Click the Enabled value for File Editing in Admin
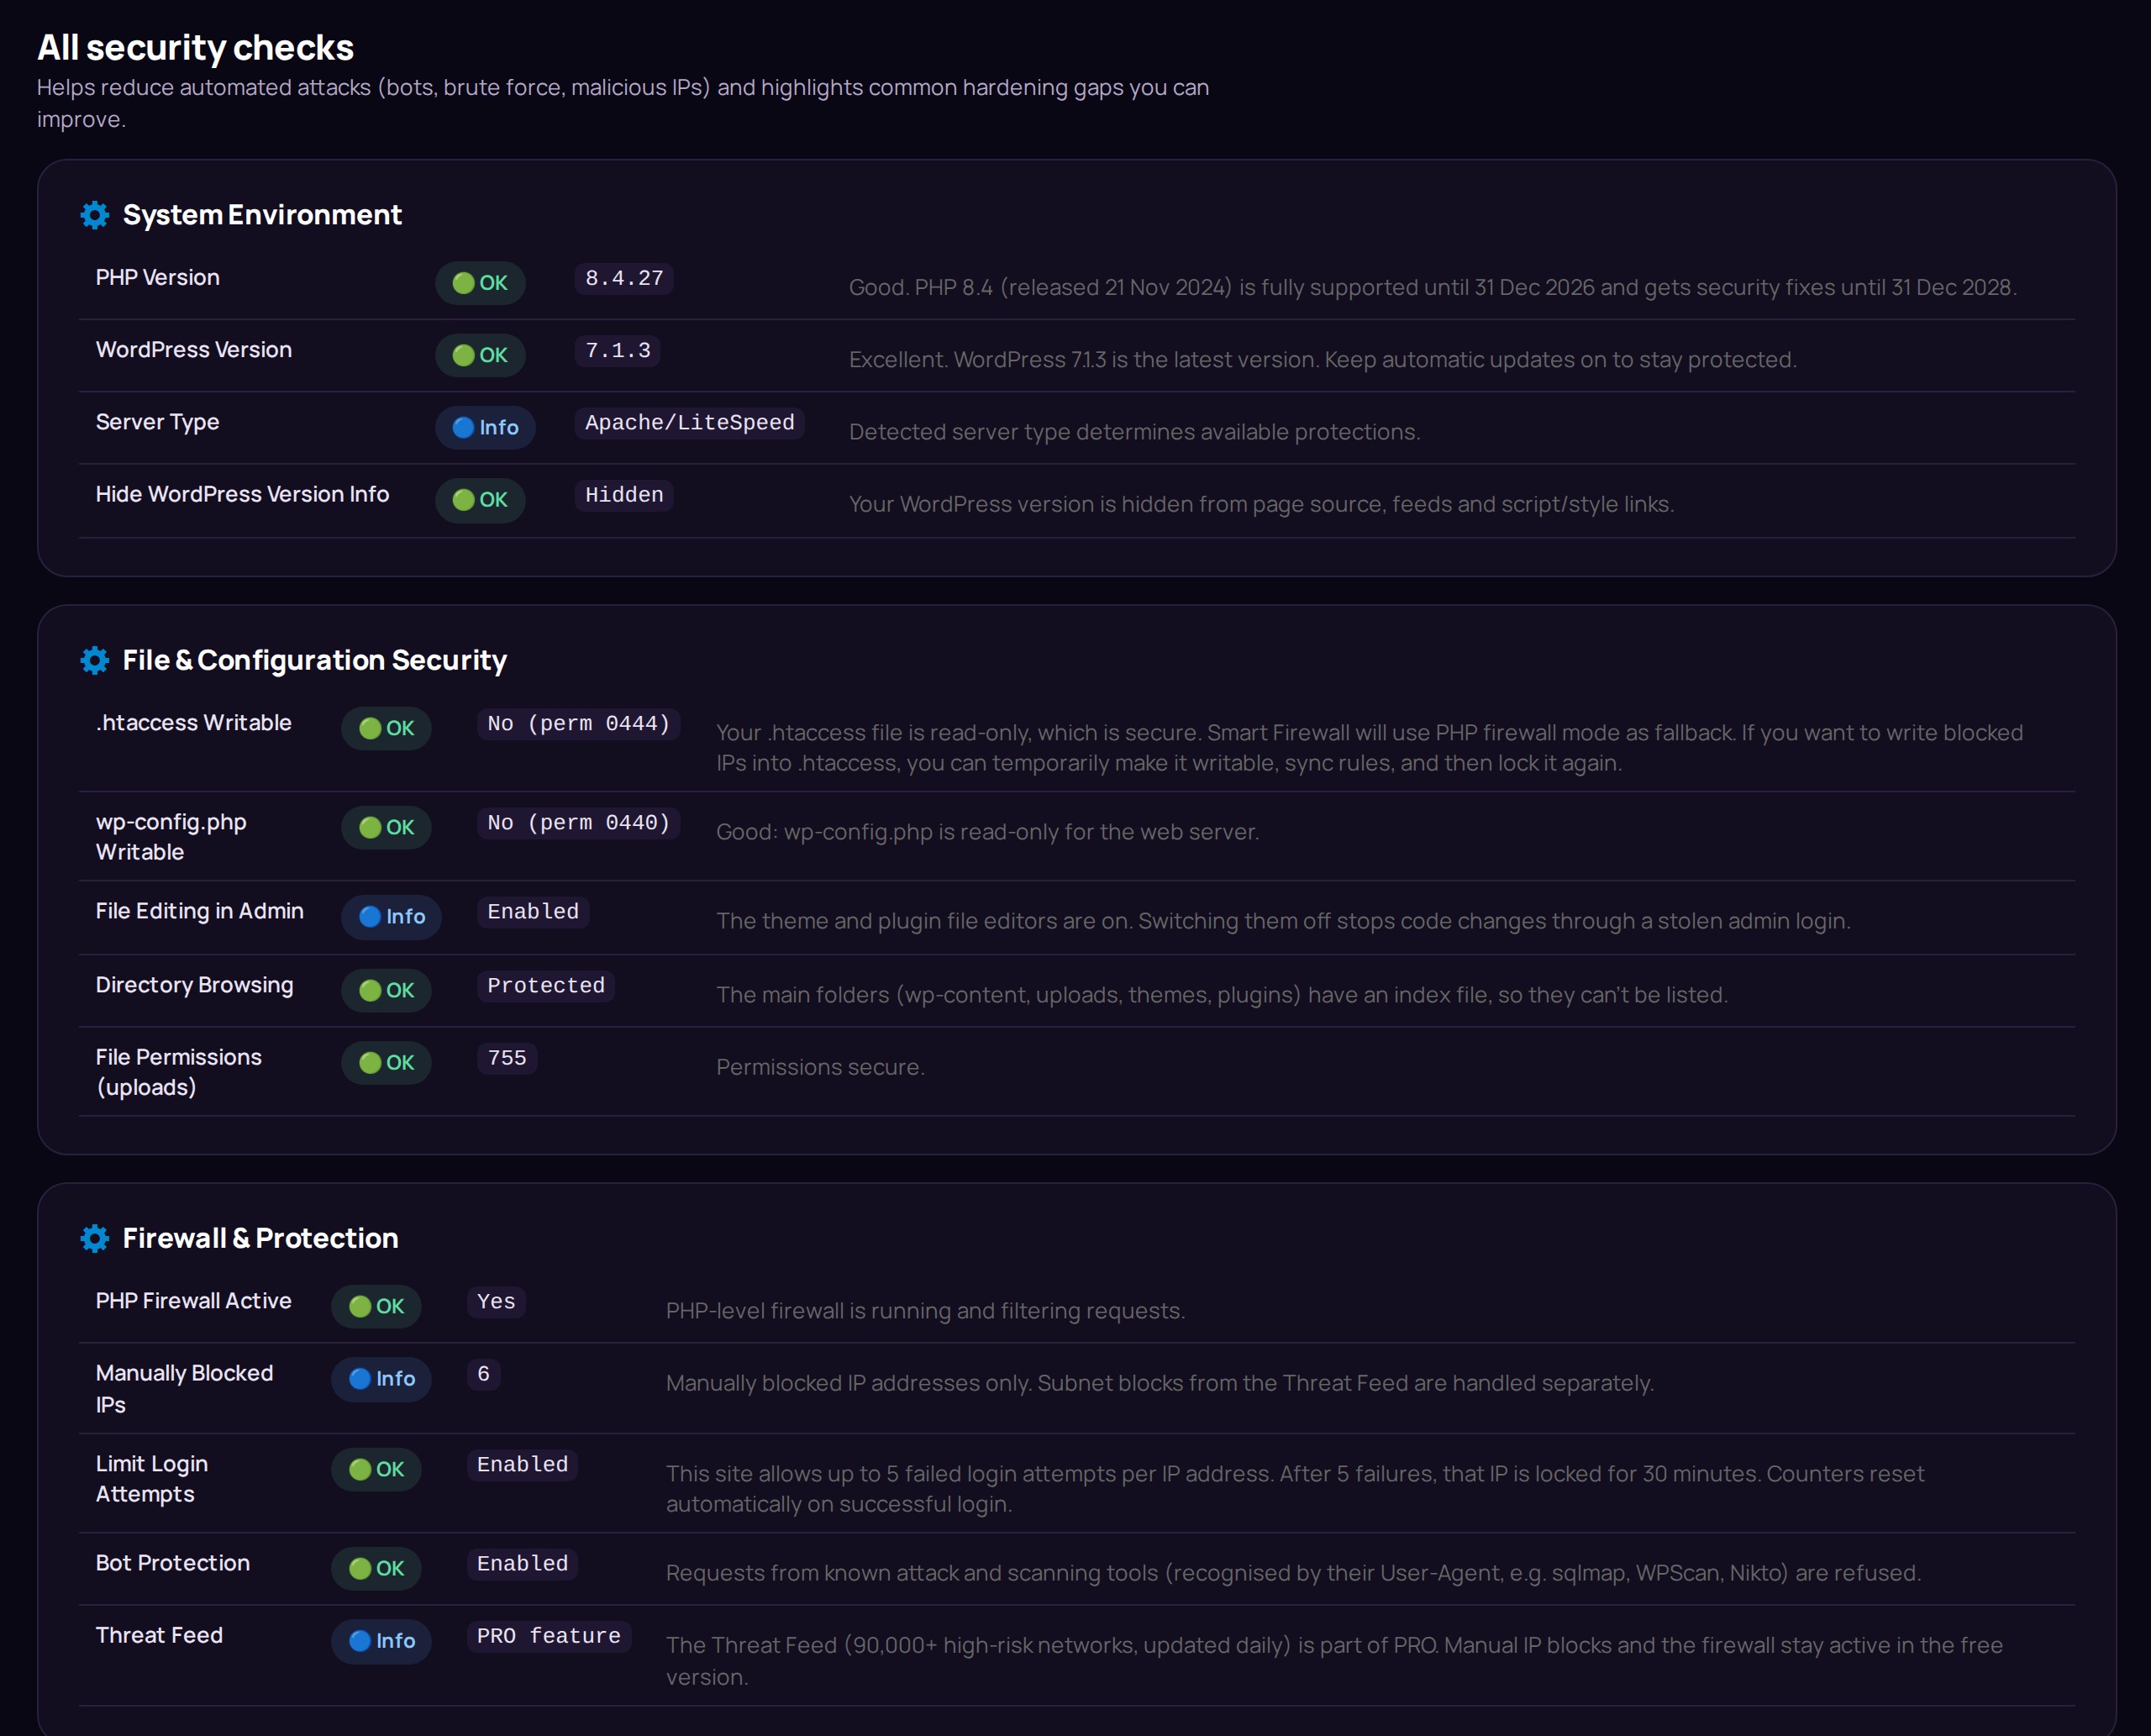Image resolution: width=2151 pixels, height=1736 pixels. click(533, 912)
